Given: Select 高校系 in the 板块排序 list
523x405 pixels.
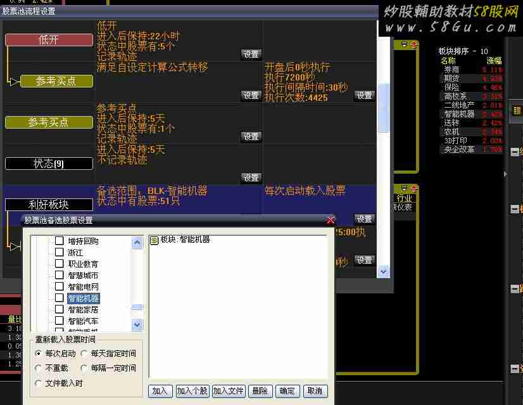Looking at the screenshot, I should [471, 96].
